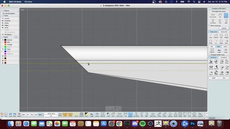230x129 pixels.
Task: Click the Revolve construct tool
Action: (x=216, y=67)
